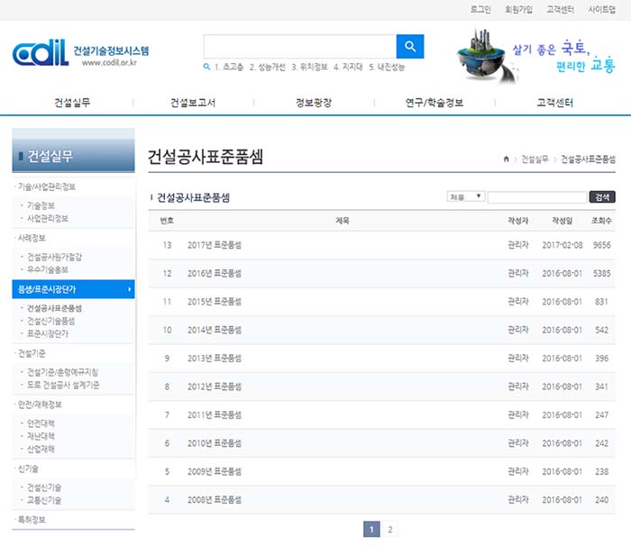Select 표준시장단가 in the sidebar

pos(48,333)
